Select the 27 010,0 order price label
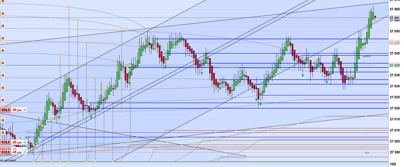 pos(5,152)
